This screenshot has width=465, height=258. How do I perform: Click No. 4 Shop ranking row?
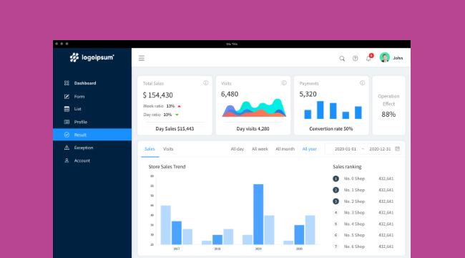pos(363,224)
